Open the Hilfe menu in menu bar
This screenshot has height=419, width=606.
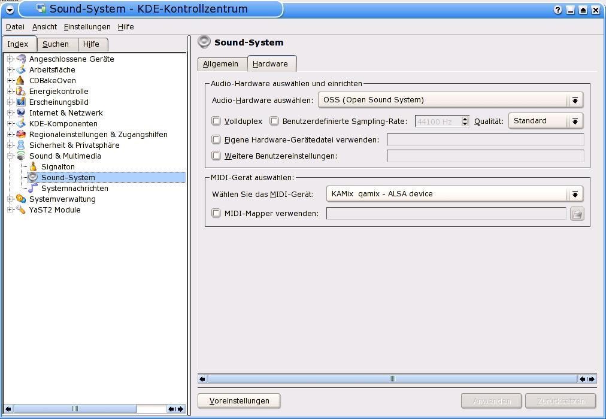point(126,27)
